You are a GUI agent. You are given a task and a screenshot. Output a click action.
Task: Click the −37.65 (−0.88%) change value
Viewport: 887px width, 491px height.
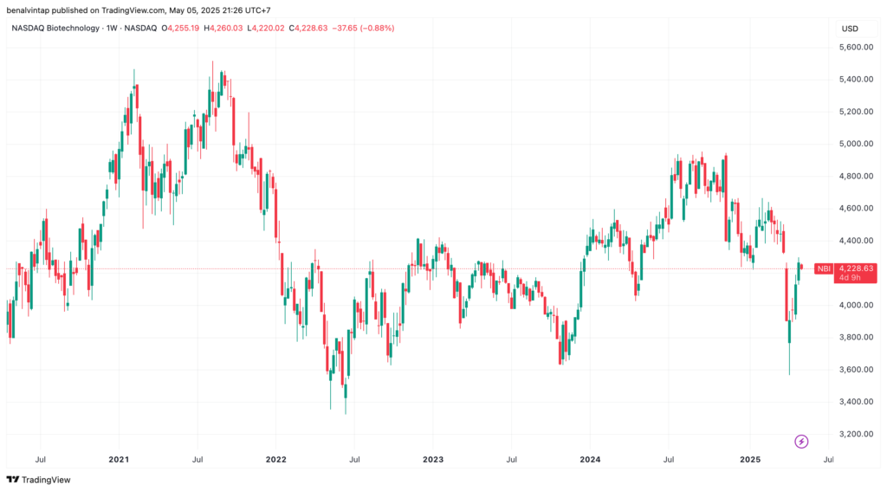(x=363, y=28)
